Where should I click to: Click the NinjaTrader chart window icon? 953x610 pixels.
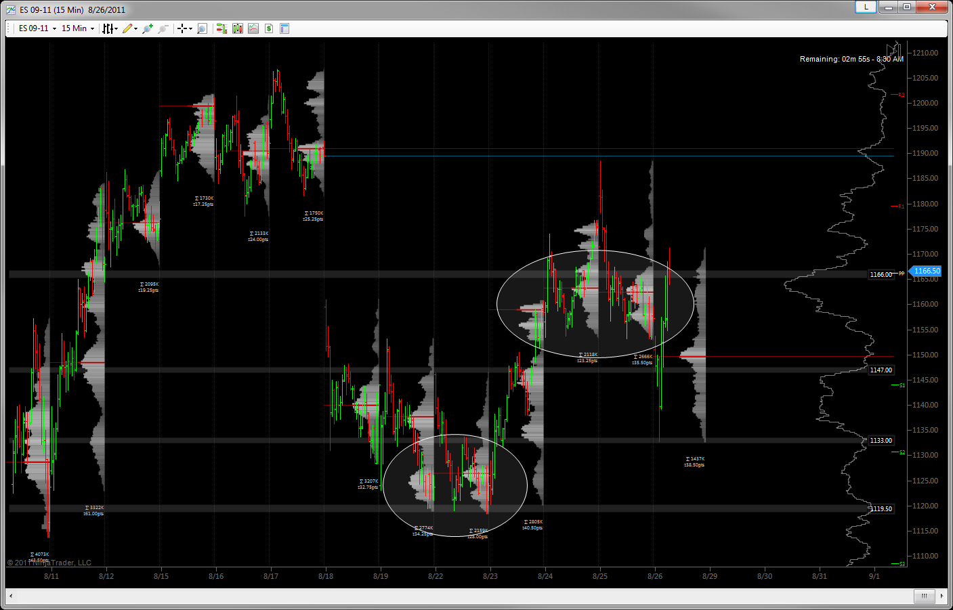(11, 9)
